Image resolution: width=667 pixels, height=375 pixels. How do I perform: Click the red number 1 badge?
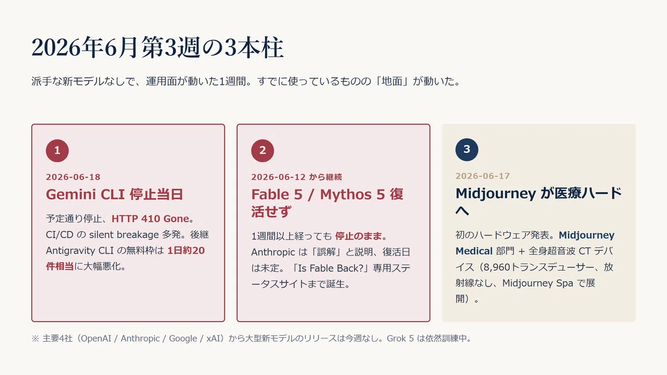click(57, 150)
